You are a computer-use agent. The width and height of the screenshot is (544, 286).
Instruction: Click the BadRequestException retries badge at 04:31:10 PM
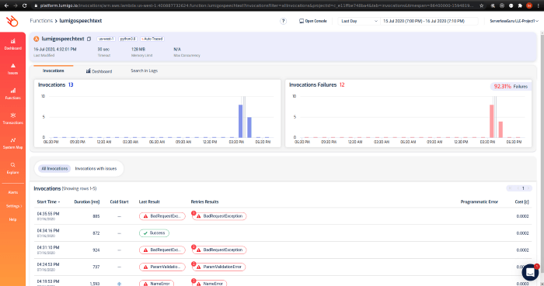coord(219,250)
